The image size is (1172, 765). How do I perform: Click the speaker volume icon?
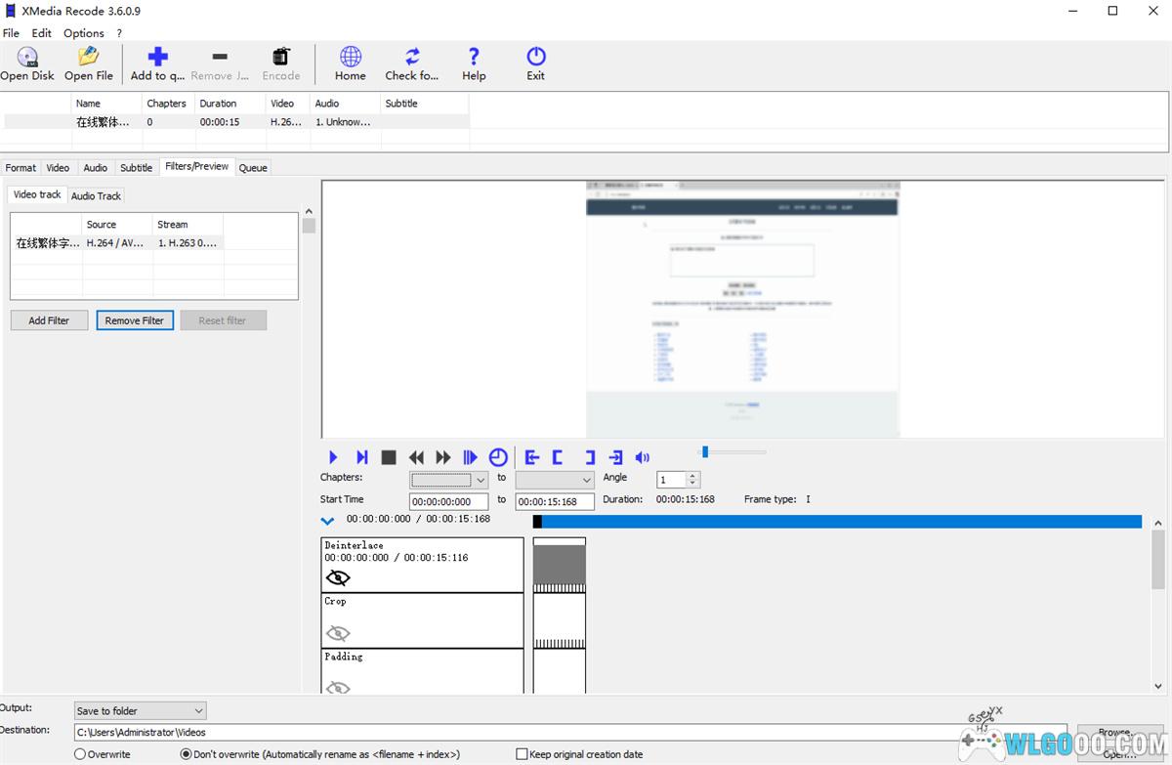coord(643,457)
